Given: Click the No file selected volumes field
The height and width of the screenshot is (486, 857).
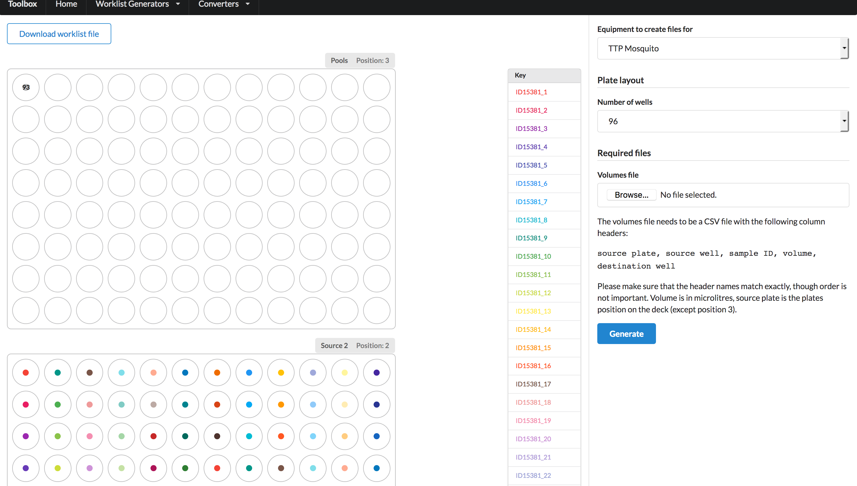Looking at the screenshot, I should click(x=688, y=195).
